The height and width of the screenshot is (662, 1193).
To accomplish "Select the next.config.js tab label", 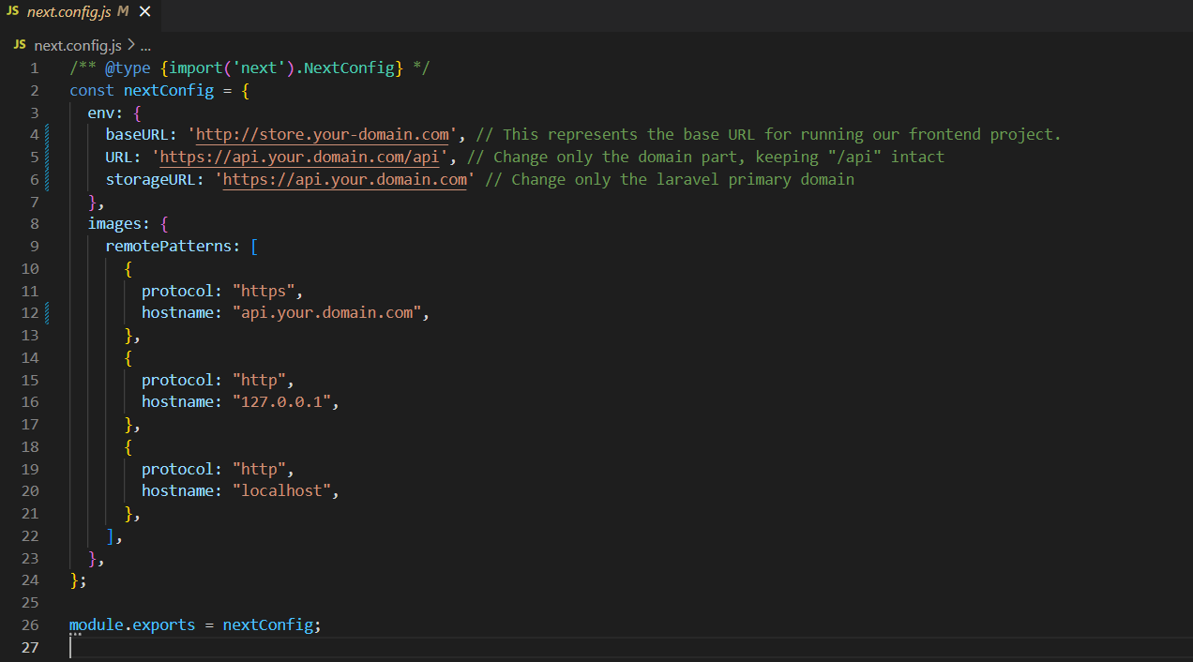I will click(69, 11).
